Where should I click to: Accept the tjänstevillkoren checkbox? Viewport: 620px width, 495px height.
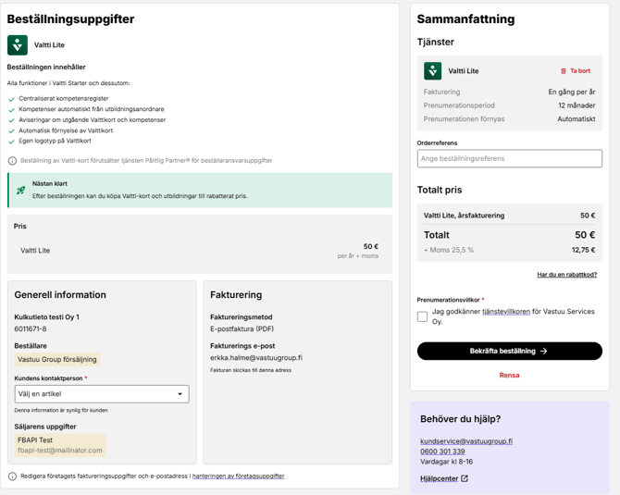point(422,316)
